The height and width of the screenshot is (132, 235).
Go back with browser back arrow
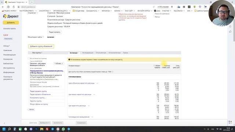pyautogui.click(x=3, y=7)
